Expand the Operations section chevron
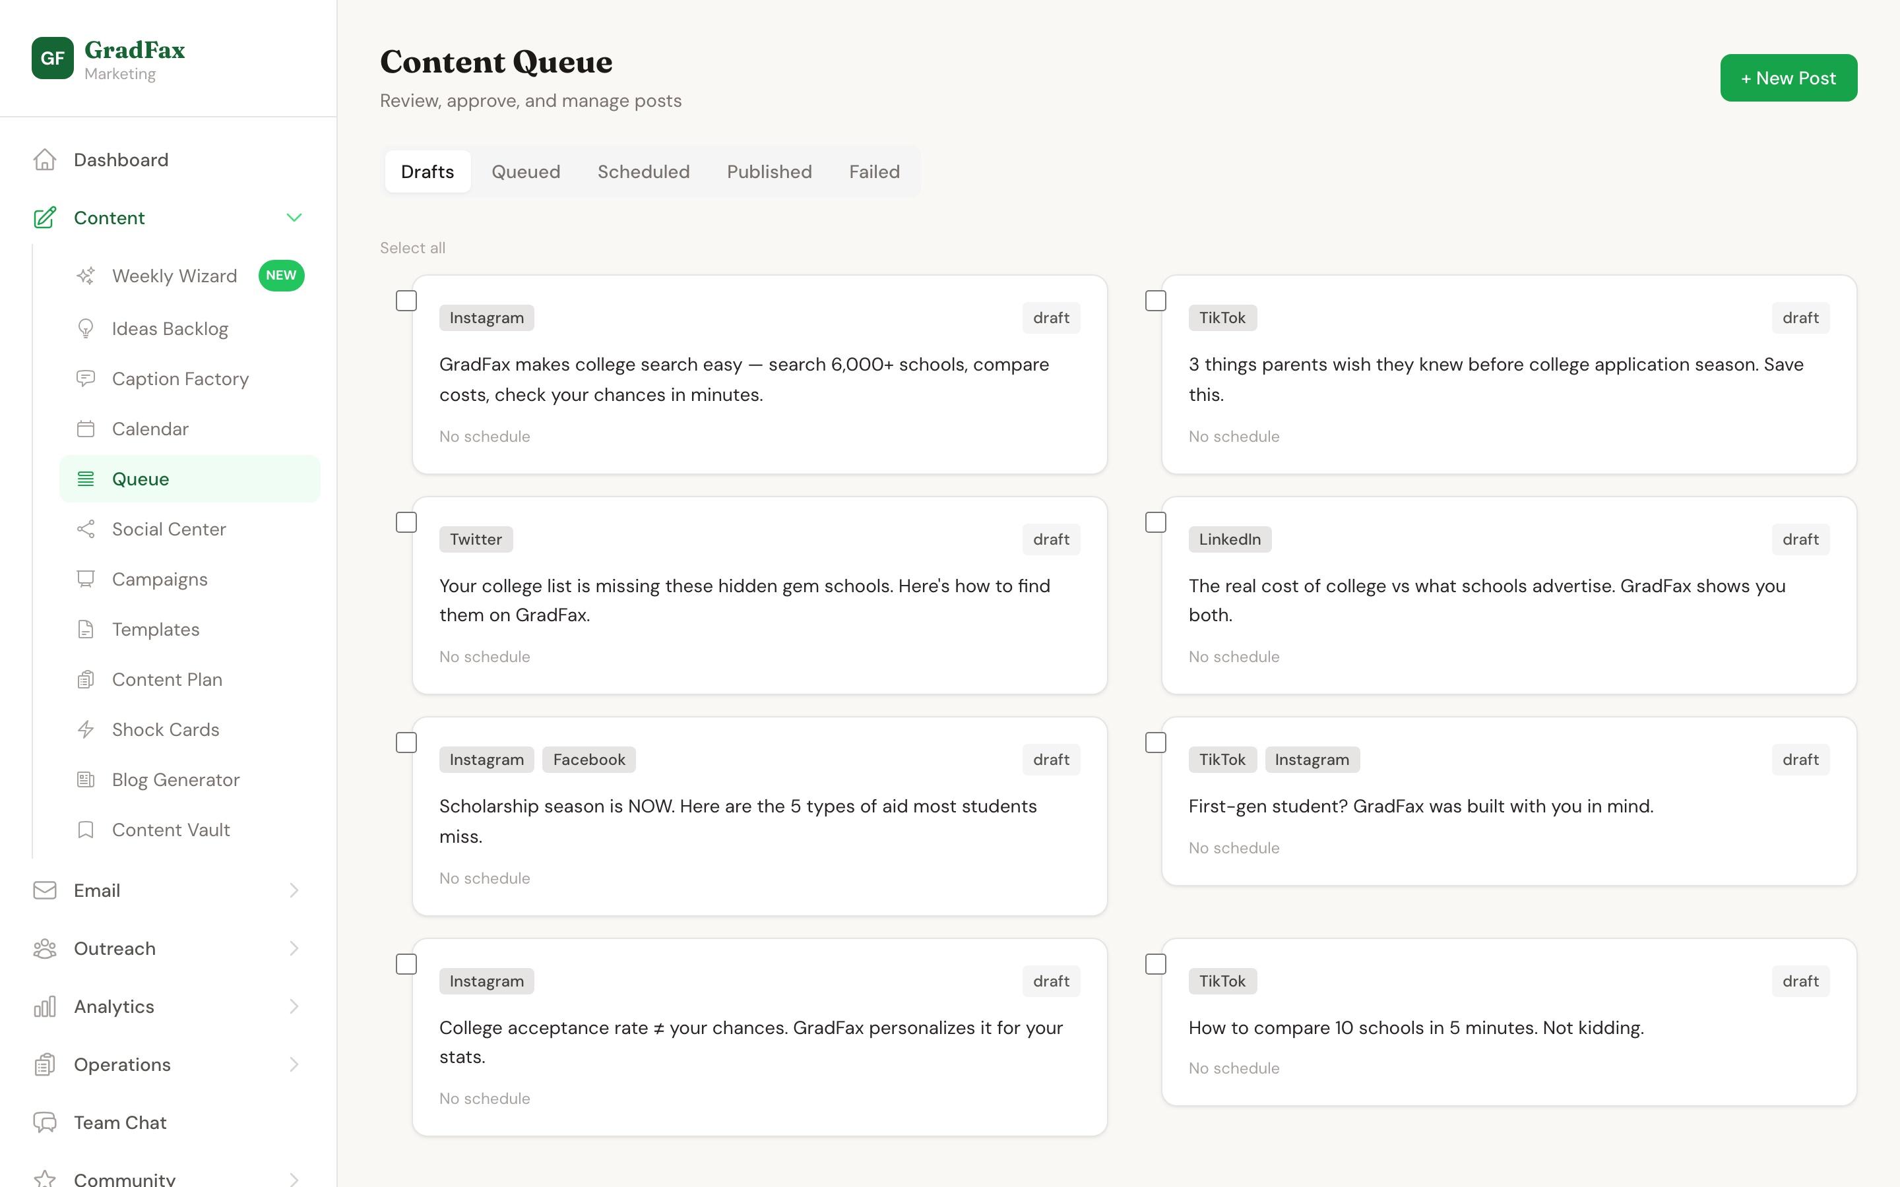This screenshot has width=1900, height=1187. 294,1064
